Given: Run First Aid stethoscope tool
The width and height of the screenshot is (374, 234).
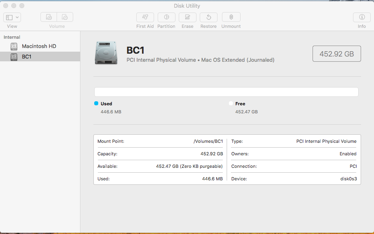Looking at the screenshot, I should click(145, 17).
